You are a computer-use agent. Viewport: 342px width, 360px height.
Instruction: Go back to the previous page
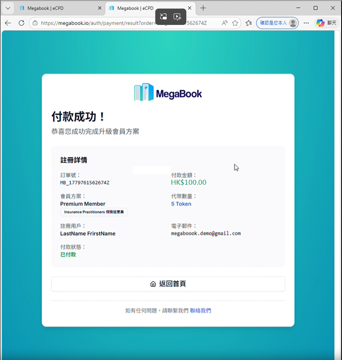tap(8, 23)
